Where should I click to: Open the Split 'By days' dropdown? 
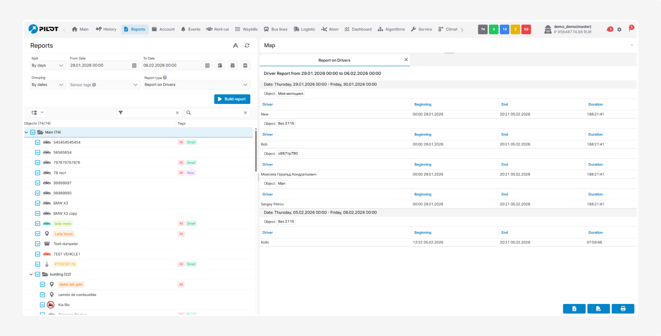[48, 65]
